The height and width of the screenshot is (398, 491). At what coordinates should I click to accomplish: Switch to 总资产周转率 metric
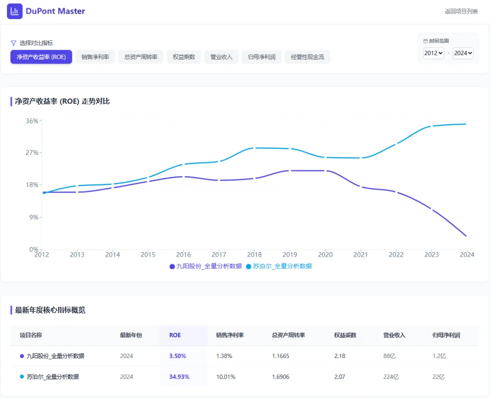[141, 57]
